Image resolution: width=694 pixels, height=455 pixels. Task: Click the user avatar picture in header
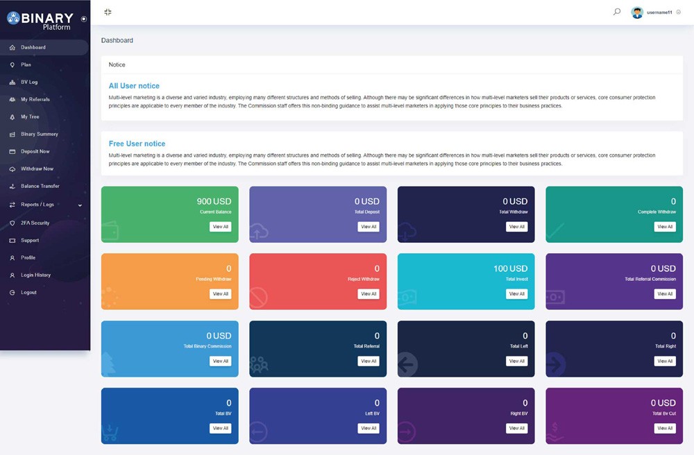click(x=637, y=12)
